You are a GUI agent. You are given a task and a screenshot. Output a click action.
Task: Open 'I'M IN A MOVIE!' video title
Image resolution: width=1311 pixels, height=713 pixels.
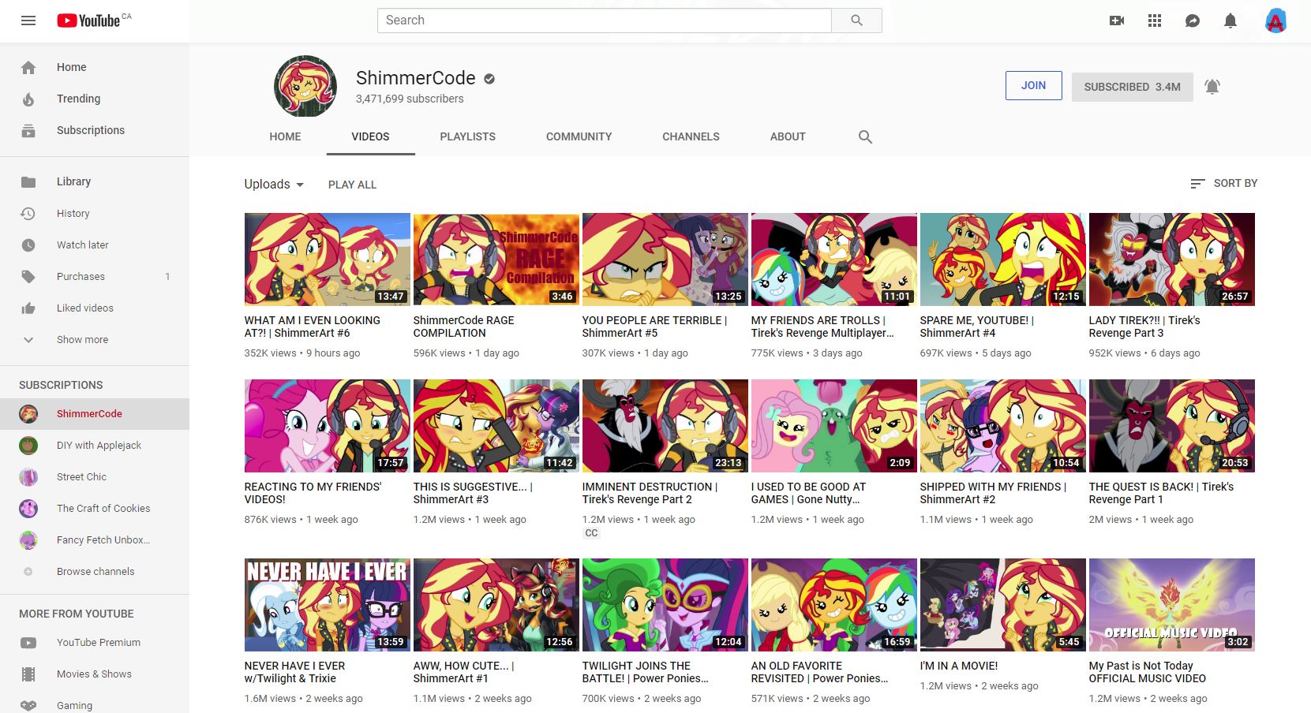(x=959, y=666)
